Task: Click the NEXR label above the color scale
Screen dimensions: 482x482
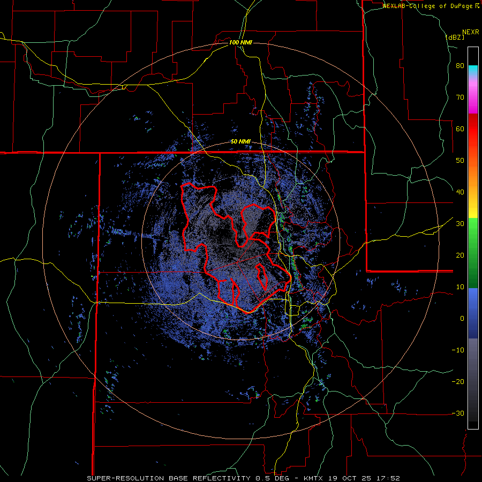Action: pos(471,32)
